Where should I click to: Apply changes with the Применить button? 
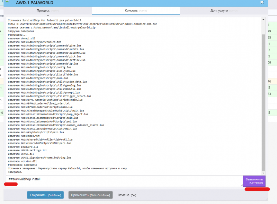tap(91, 195)
